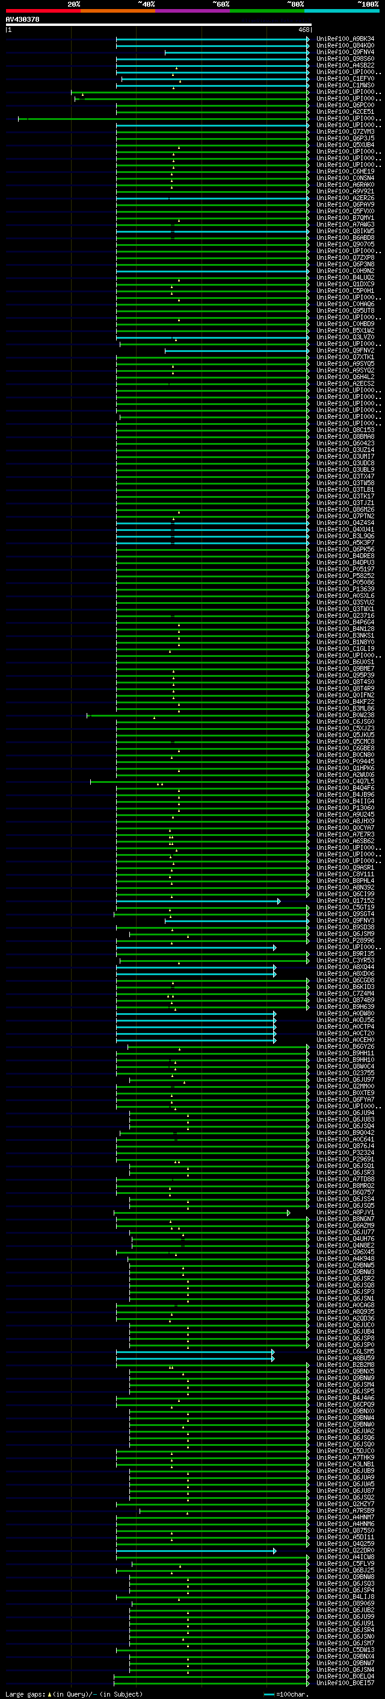Viewport: 385px width, 1699px height.
Task: Click cyan alignment bar for UniRef100_A9BK34
Action: [x=212, y=39]
